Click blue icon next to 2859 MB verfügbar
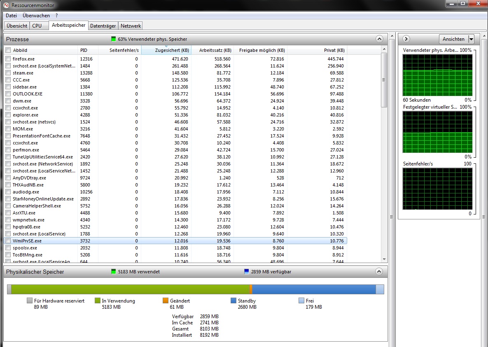 (247, 271)
